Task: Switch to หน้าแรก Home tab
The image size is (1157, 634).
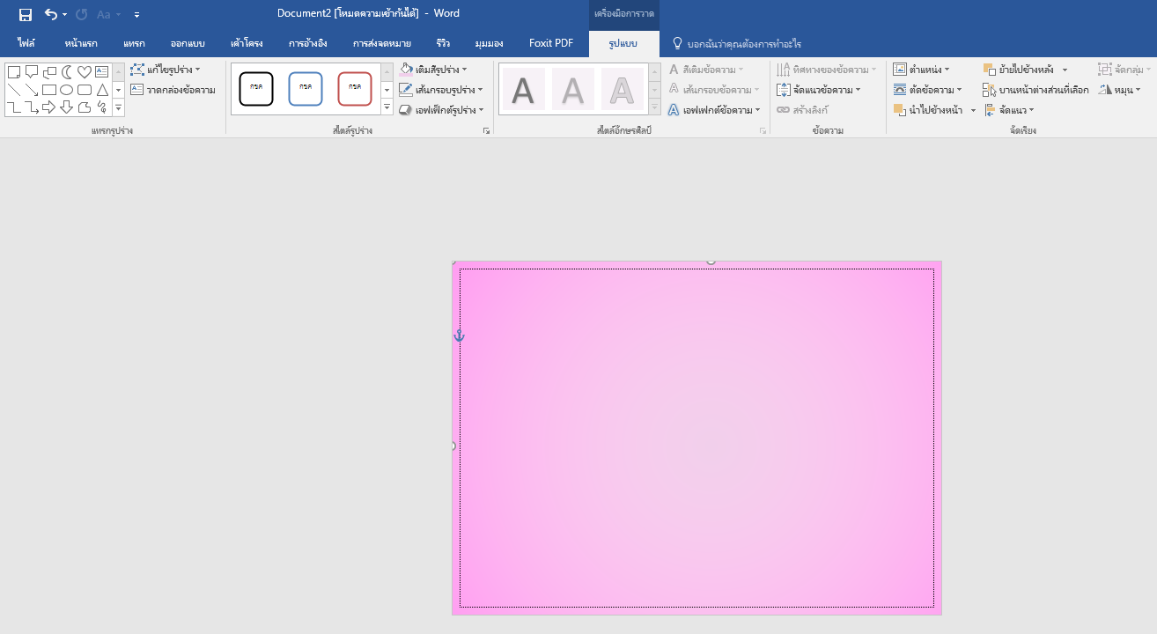Action: tap(81, 43)
